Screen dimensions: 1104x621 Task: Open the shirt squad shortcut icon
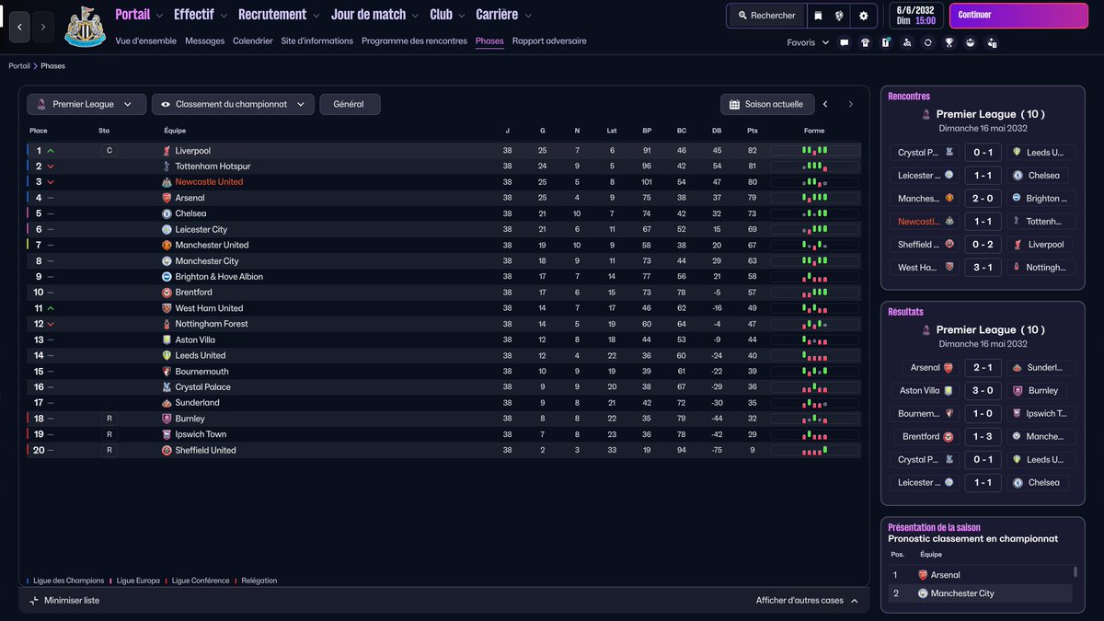tap(865, 42)
